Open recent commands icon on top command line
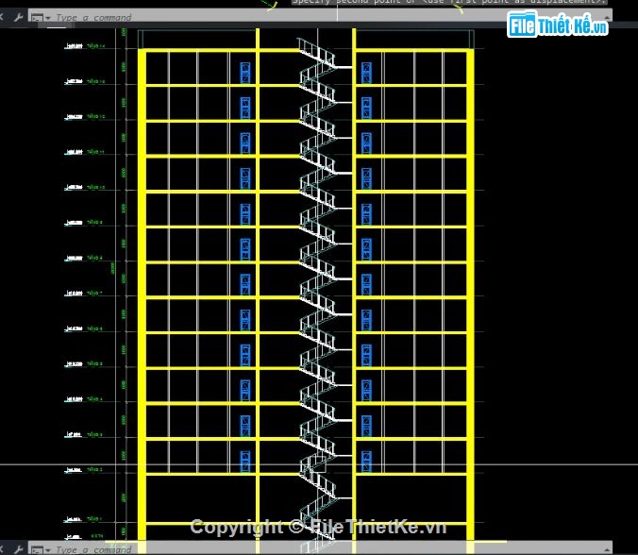Image resolution: width=638 pixels, height=555 pixels. (37, 18)
